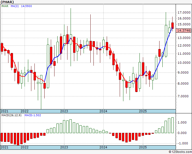The width and height of the screenshot is (192, 154).
Task: Select 2021 on the MACD panel time axis
Action: click(x=5, y=147)
